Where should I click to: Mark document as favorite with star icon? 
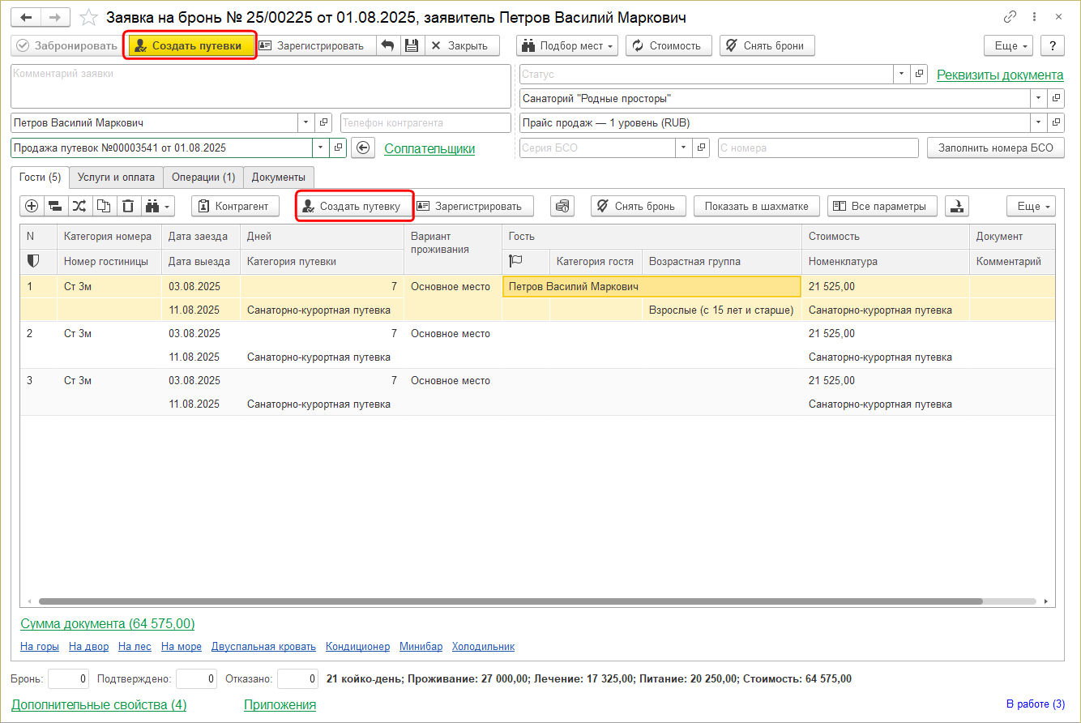pyautogui.click(x=90, y=18)
